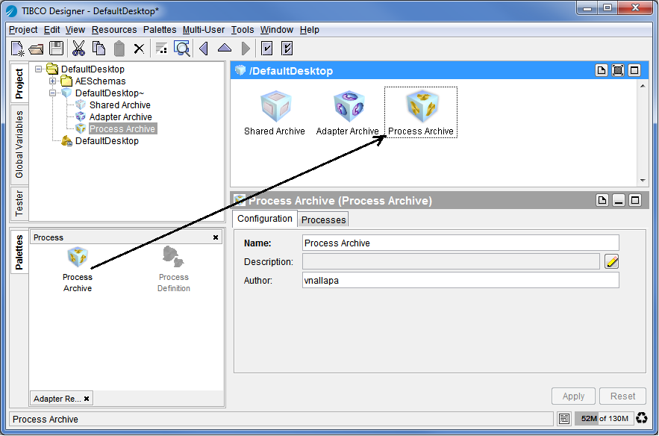The width and height of the screenshot is (659, 436).
Task: Open the Palettes menu
Action: pyautogui.click(x=160, y=30)
